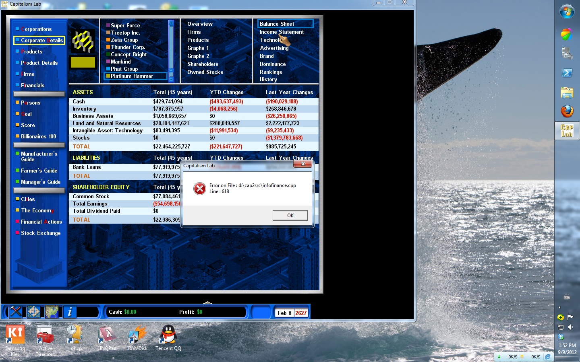Open Server Manager taskbar icon

[x=567, y=53]
